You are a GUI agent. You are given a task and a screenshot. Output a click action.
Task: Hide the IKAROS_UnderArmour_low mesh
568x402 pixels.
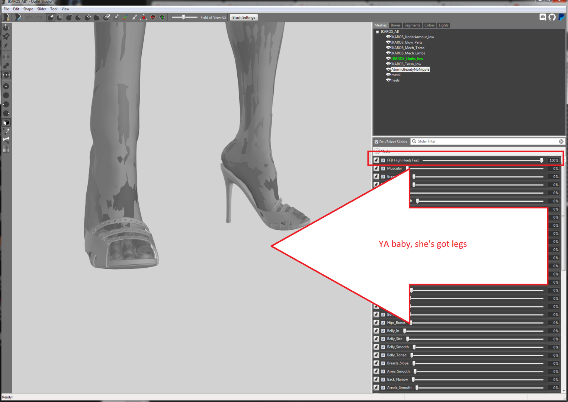tap(388, 37)
